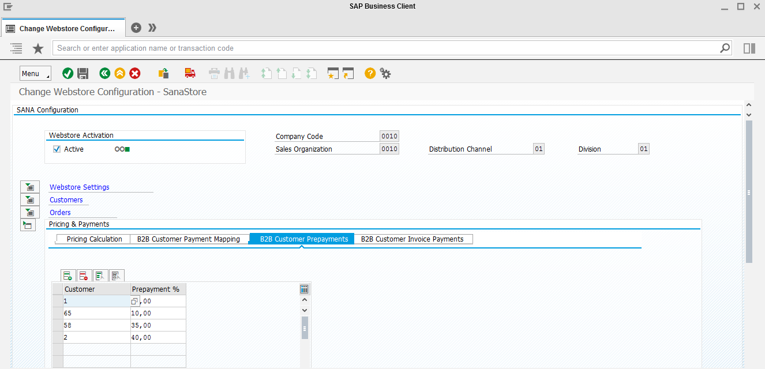
Task: Save configuration with the floppy disk icon
Action: (82, 73)
